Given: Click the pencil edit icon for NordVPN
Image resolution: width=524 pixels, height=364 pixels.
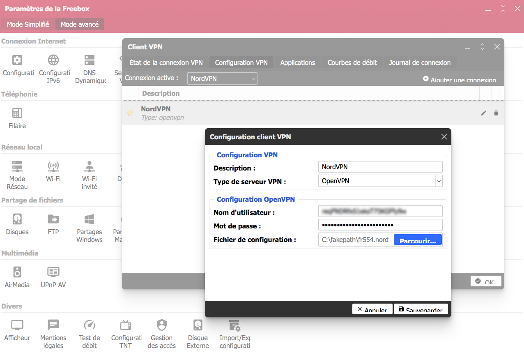Looking at the screenshot, I should [x=483, y=113].
